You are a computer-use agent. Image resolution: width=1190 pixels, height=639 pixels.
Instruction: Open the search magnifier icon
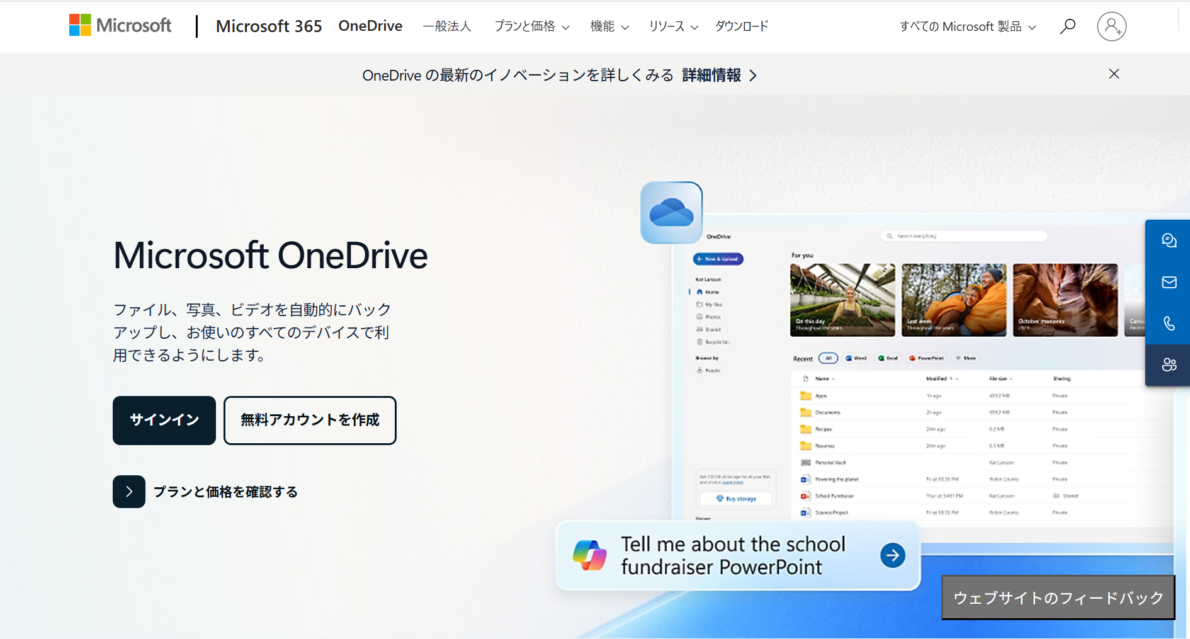point(1068,26)
